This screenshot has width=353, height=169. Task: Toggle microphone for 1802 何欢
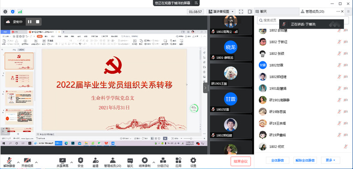345,146
